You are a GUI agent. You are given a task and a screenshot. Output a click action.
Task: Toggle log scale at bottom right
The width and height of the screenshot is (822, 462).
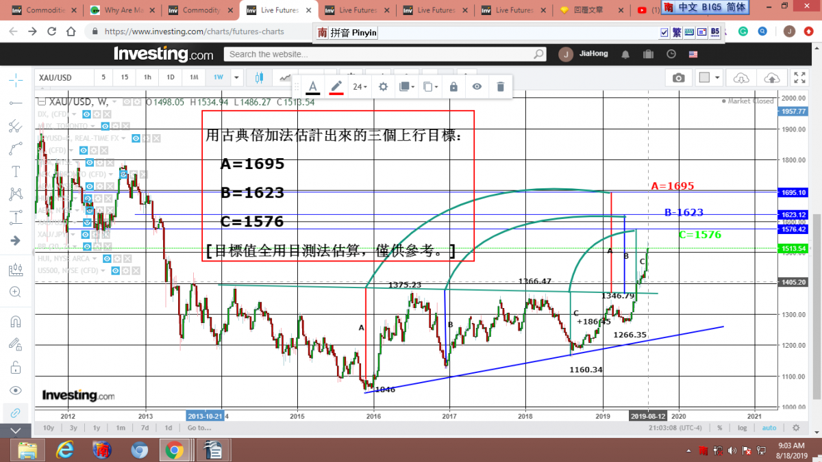pyautogui.click(x=743, y=428)
